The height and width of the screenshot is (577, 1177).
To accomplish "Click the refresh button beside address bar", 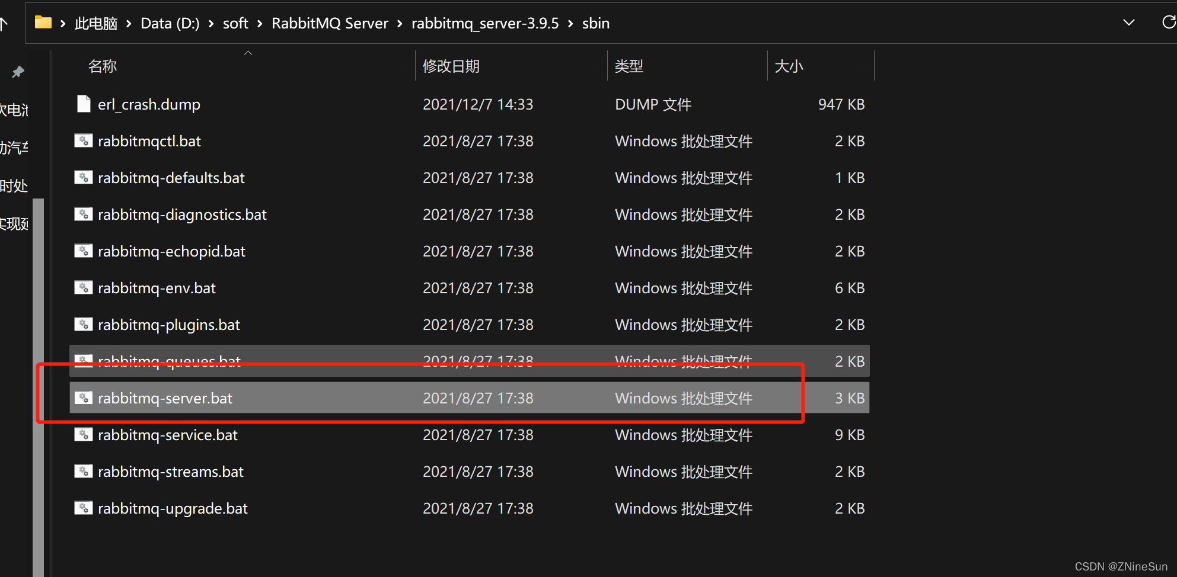I will [x=1169, y=23].
